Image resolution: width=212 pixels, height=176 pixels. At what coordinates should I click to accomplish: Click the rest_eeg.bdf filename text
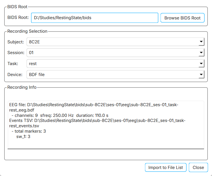point(22,110)
